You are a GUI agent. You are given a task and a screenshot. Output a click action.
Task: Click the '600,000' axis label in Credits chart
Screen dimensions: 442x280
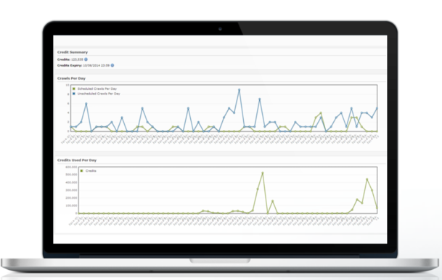(71, 167)
